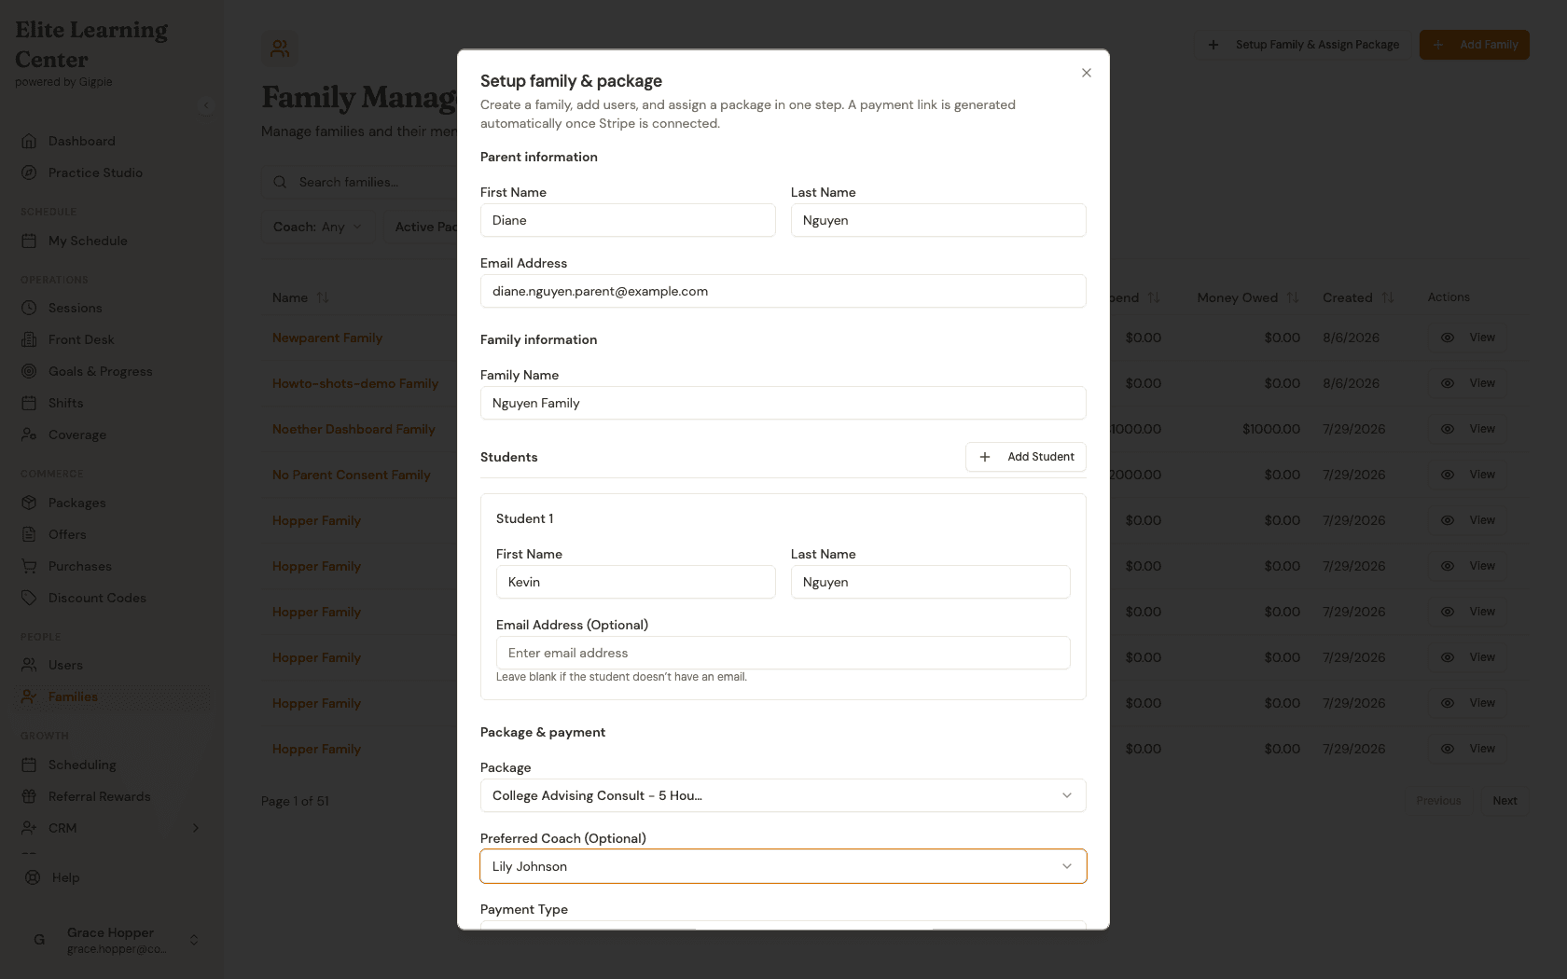Viewport: 1567px width, 979px height.
Task: Open Goals & Progress target icon
Action: tap(29, 371)
